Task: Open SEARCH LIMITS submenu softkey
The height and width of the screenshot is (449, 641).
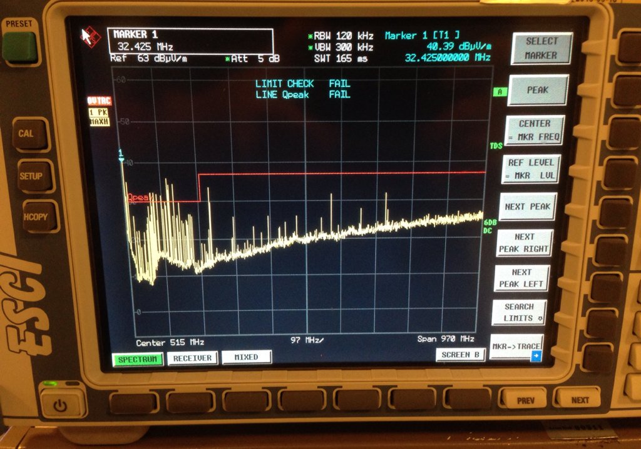Action: point(519,312)
